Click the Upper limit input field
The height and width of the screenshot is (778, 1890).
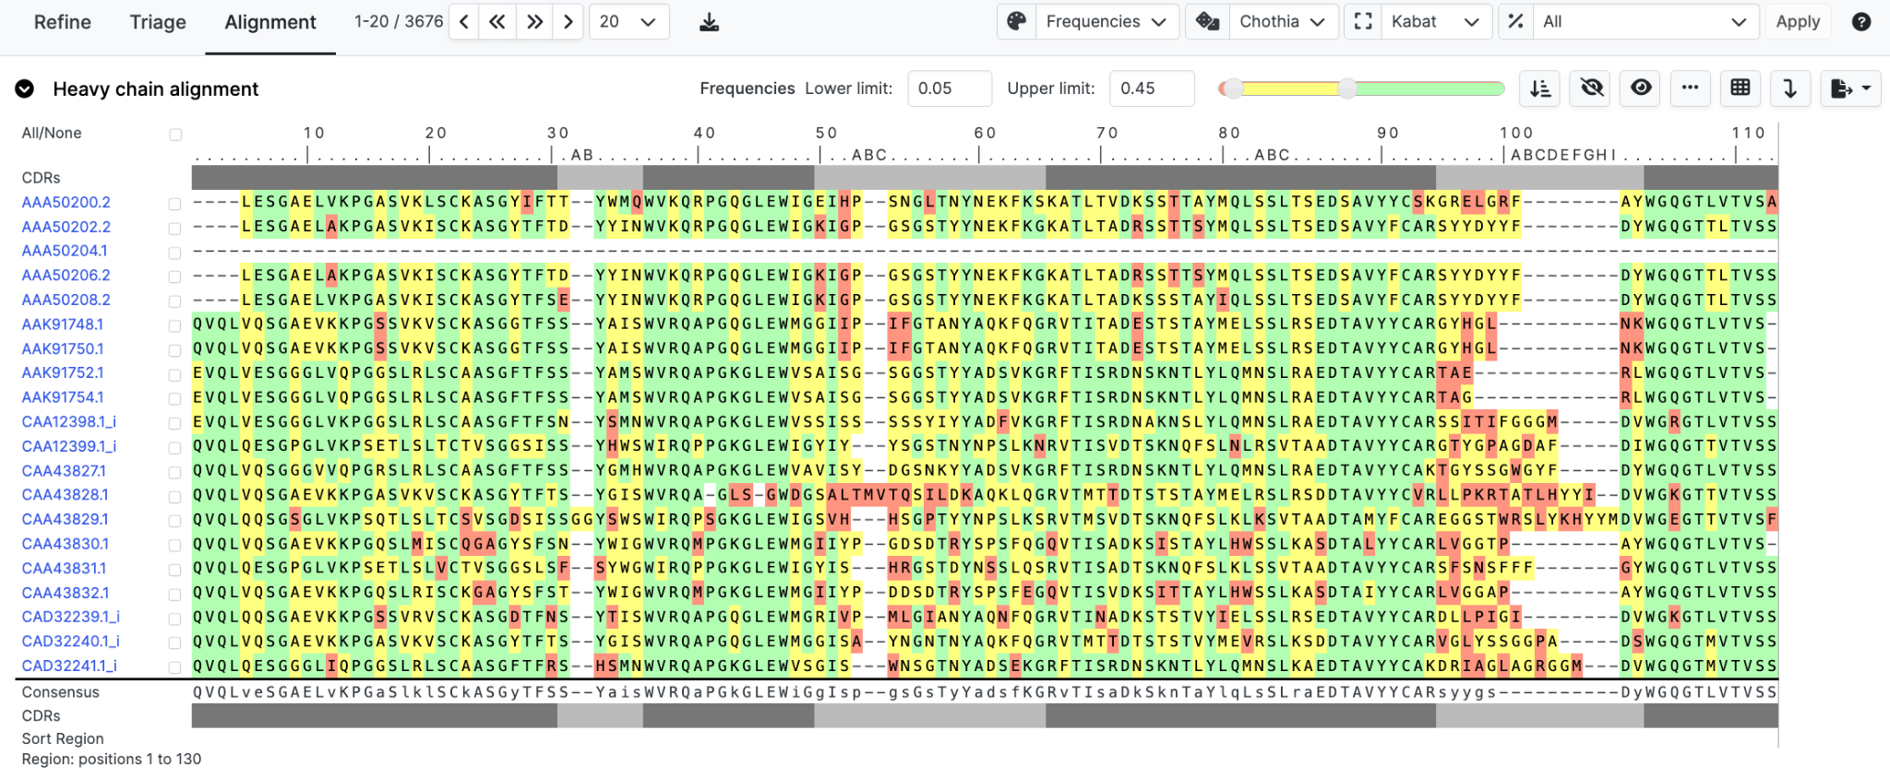[x=1152, y=88]
